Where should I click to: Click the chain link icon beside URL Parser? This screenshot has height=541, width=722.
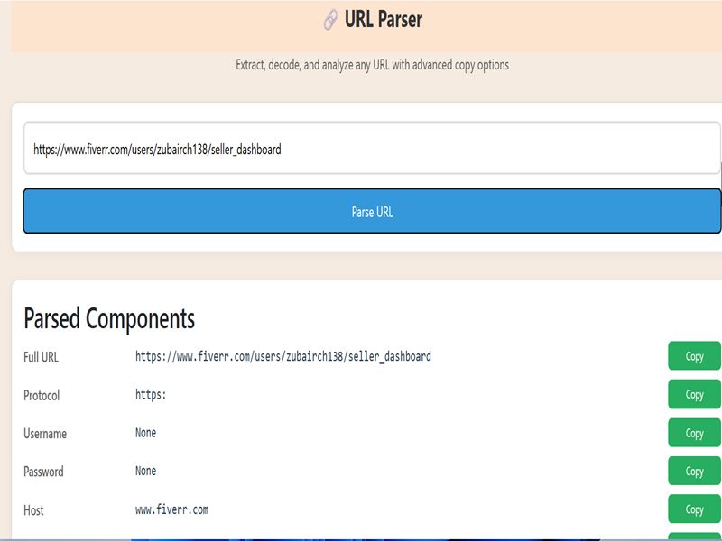(x=330, y=20)
